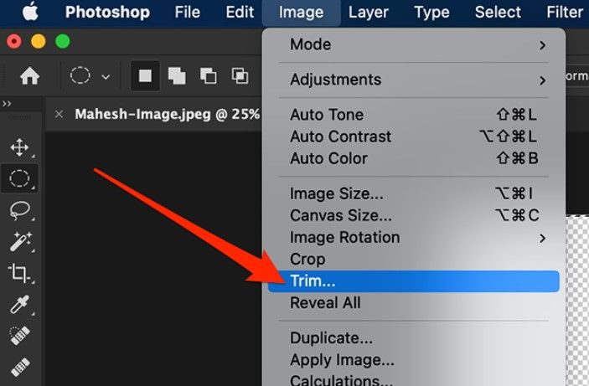This screenshot has width=589, height=386.
Task: Select Subtract from Selection mode
Action: click(208, 76)
